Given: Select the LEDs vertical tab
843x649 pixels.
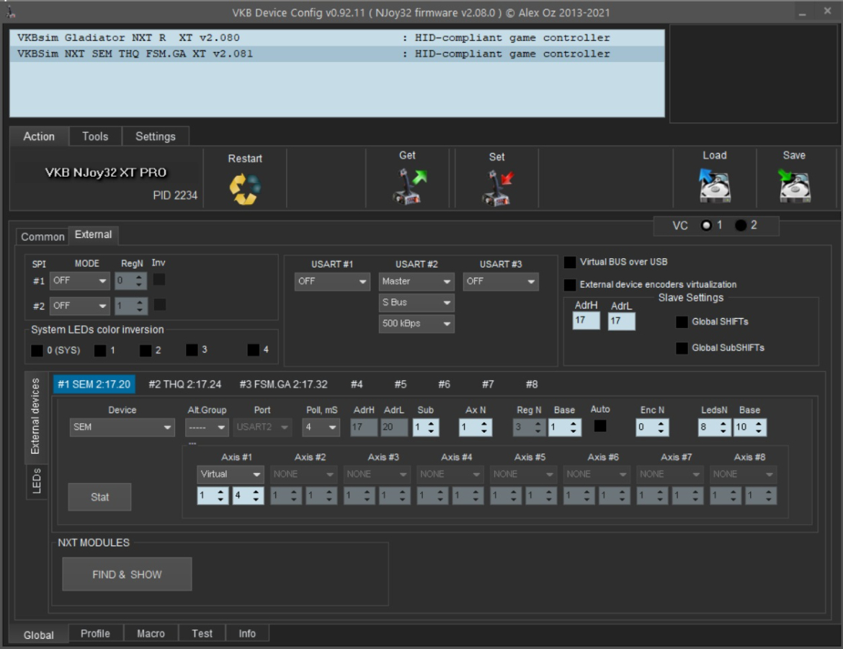Looking at the screenshot, I should pos(37,481).
